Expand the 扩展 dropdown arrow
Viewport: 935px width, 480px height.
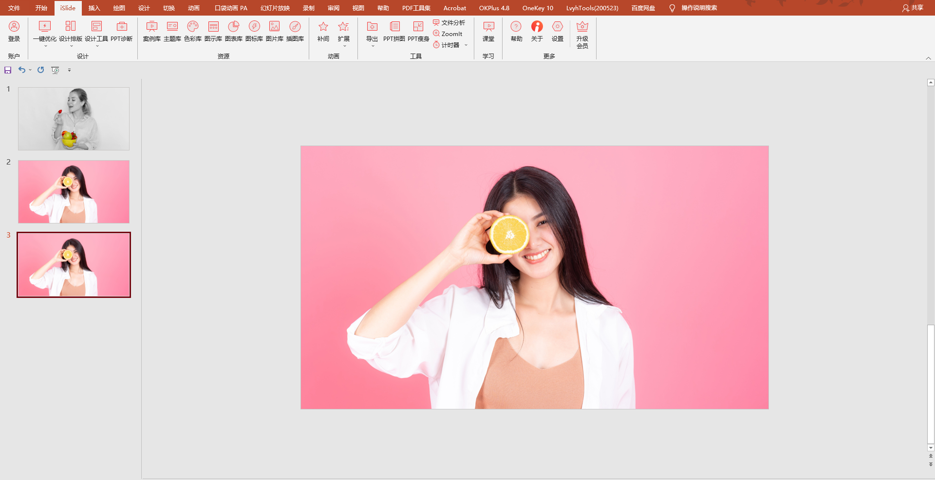(344, 46)
